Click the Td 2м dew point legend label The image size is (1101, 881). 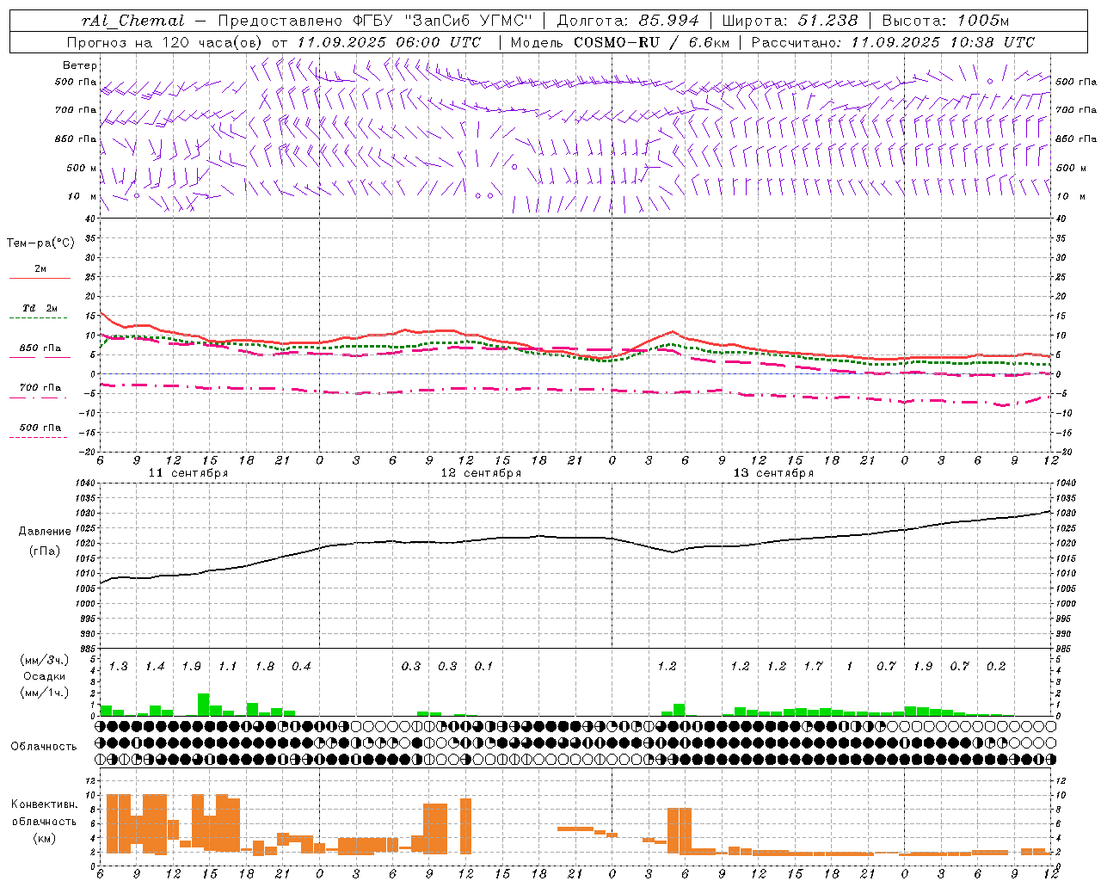click(40, 308)
